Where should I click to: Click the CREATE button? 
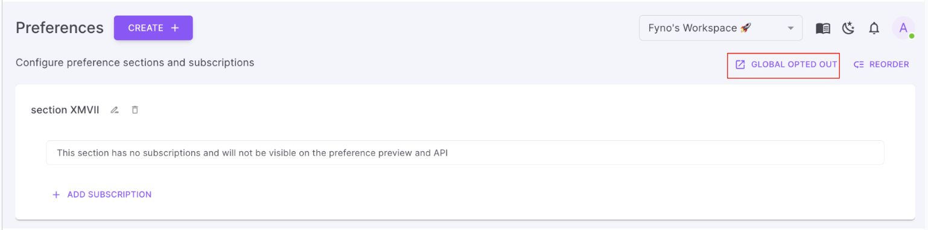coord(153,28)
